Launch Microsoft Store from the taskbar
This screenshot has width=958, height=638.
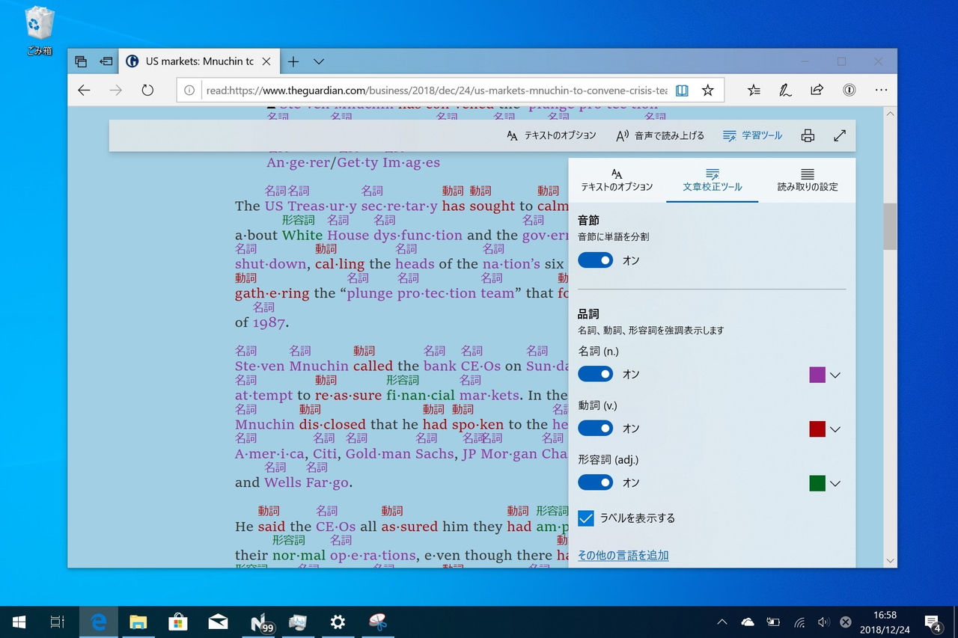(x=178, y=622)
